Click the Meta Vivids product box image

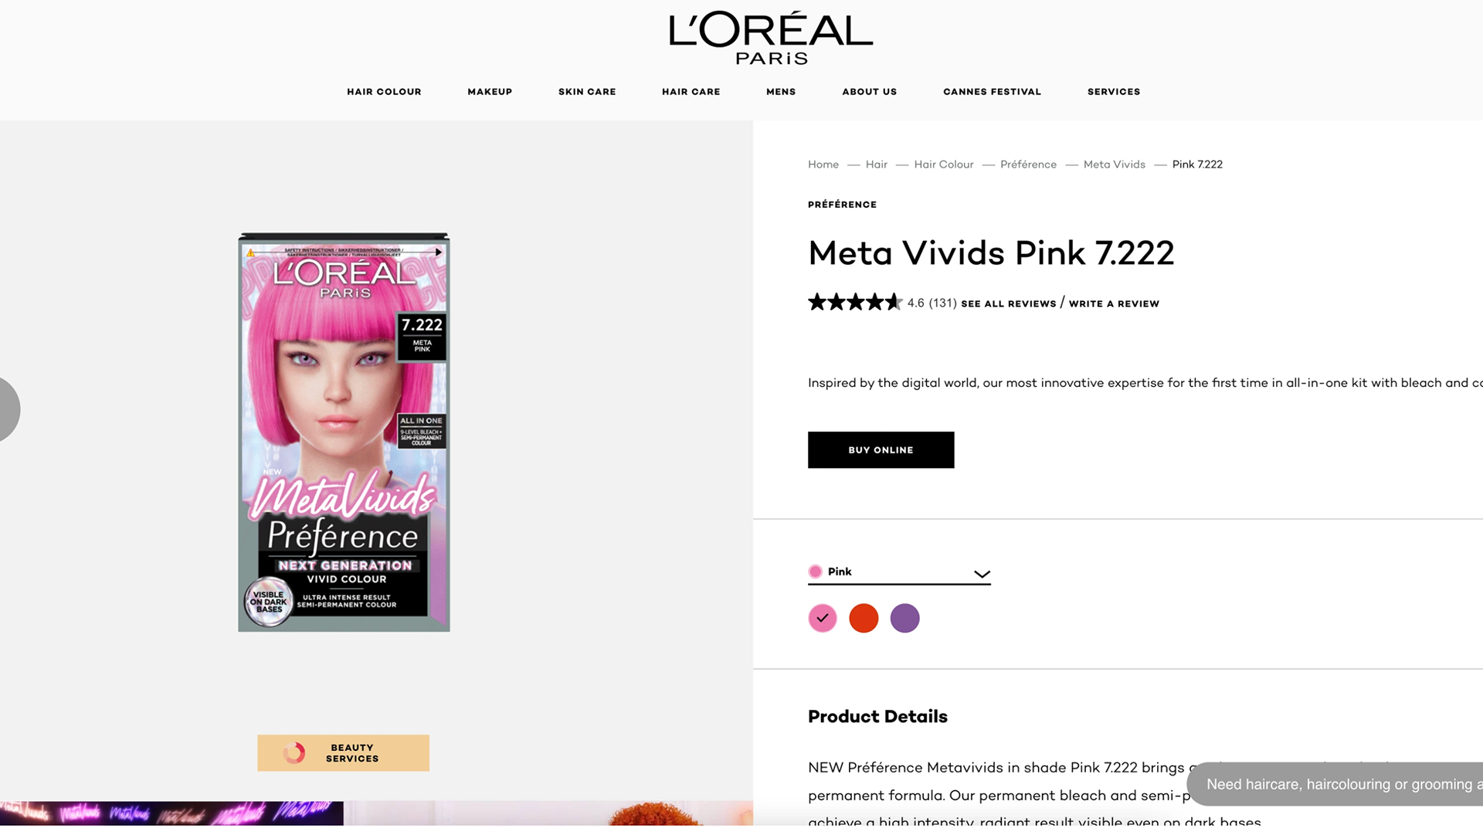pos(344,432)
